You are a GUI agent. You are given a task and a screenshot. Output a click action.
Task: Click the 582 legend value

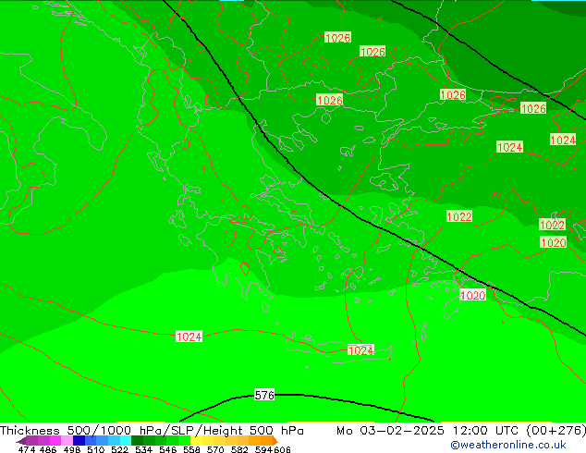coord(239,449)
